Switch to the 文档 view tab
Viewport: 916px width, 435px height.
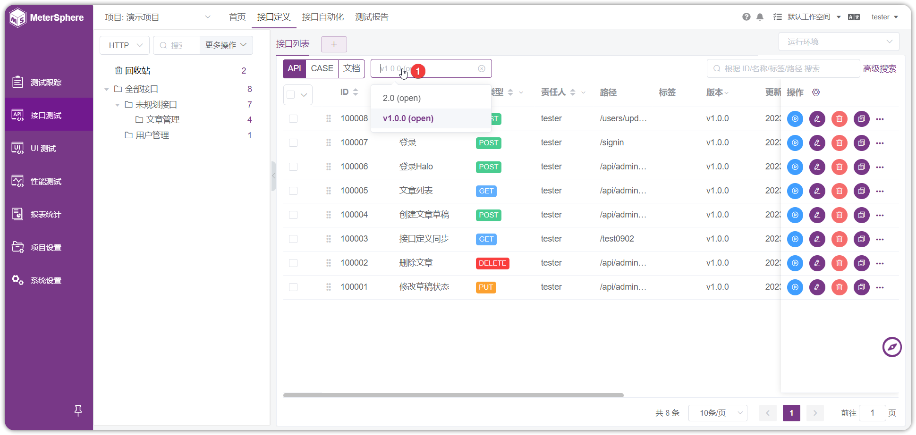coord(352,69)
